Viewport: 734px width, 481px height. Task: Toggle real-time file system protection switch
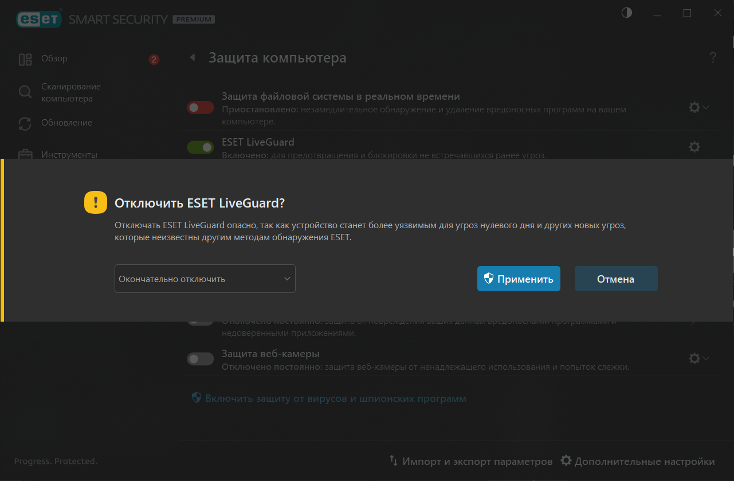click(x=200, y=107)
